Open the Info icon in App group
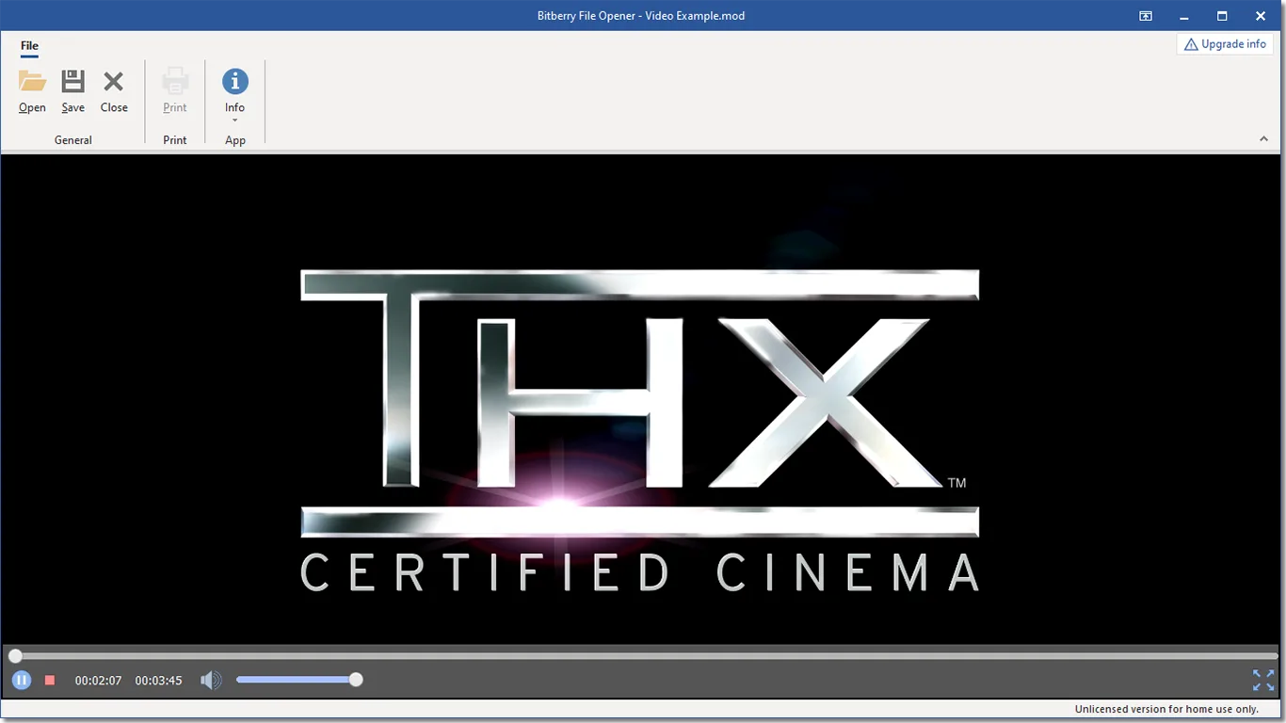Screen dimensions: 1286x723 235,82
